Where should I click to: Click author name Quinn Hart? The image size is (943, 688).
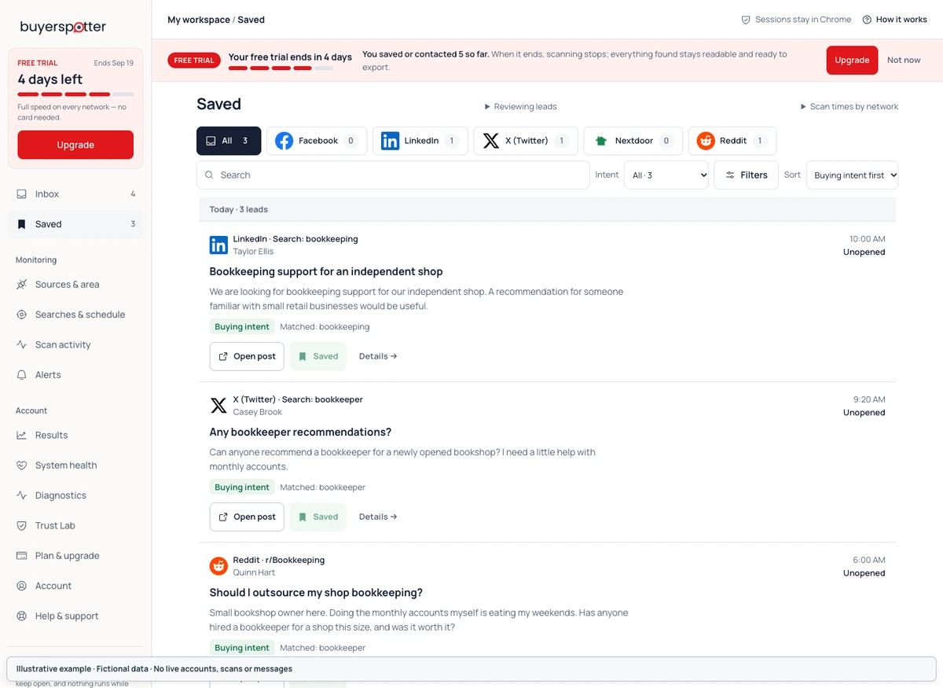254,573
